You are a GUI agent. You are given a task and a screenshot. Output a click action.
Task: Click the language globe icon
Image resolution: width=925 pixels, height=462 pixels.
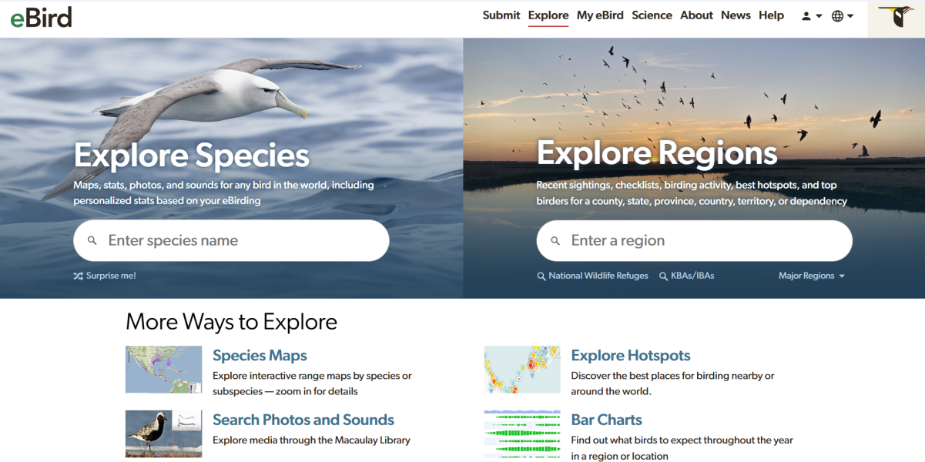coord(837,15)
